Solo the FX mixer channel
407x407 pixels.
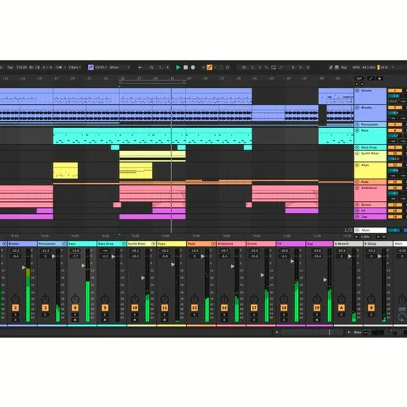(284, 314)
